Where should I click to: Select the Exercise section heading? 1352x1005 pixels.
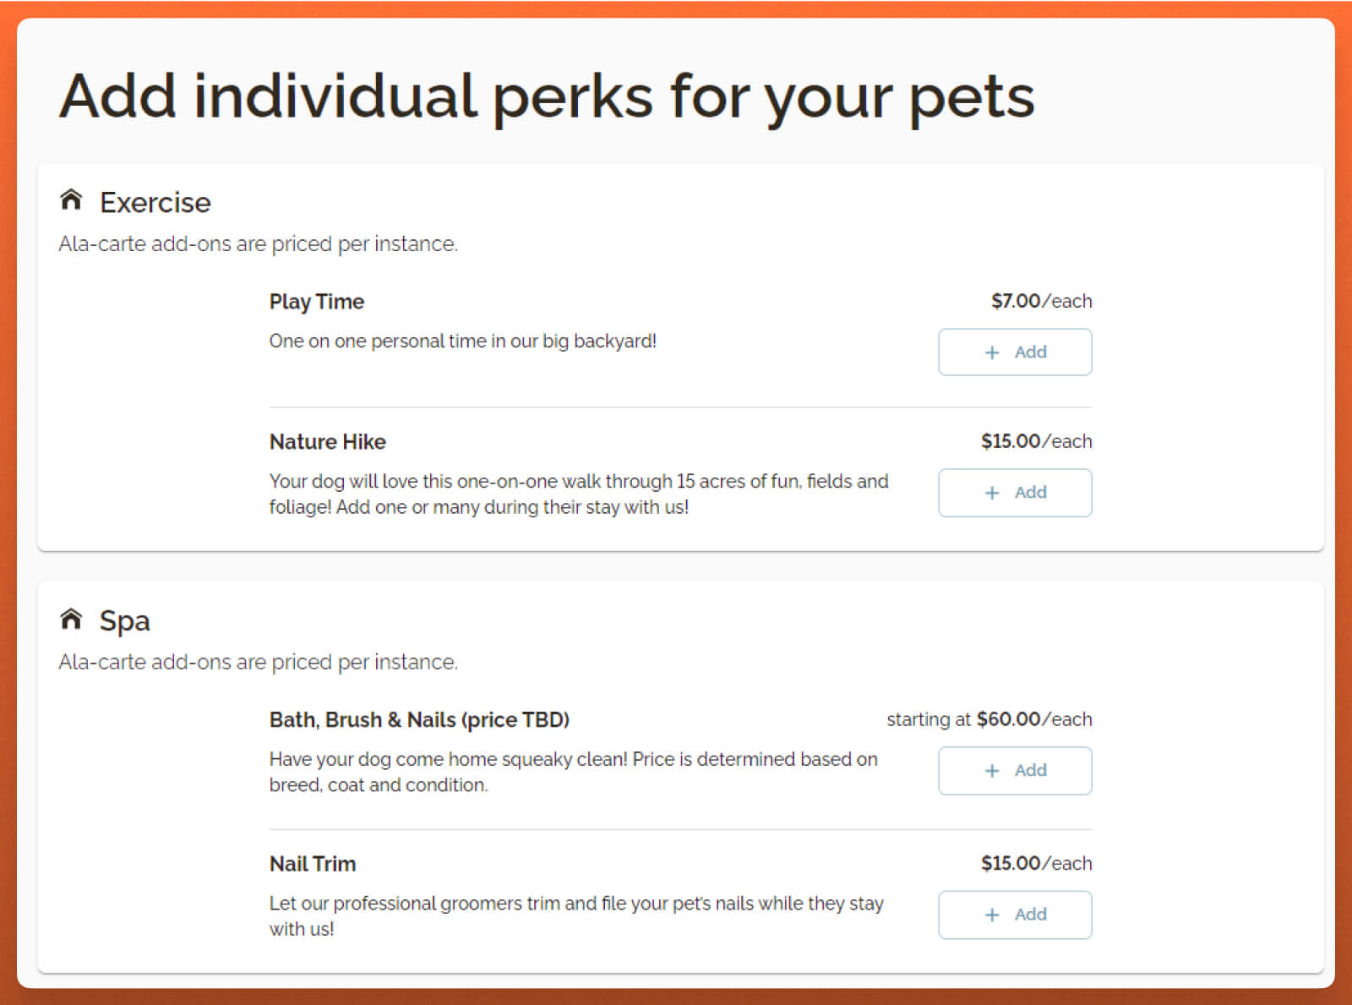155,202
